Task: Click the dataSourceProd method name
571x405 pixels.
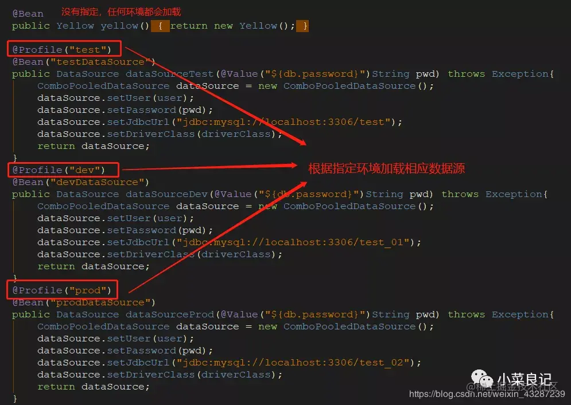Action: [170, 314]
